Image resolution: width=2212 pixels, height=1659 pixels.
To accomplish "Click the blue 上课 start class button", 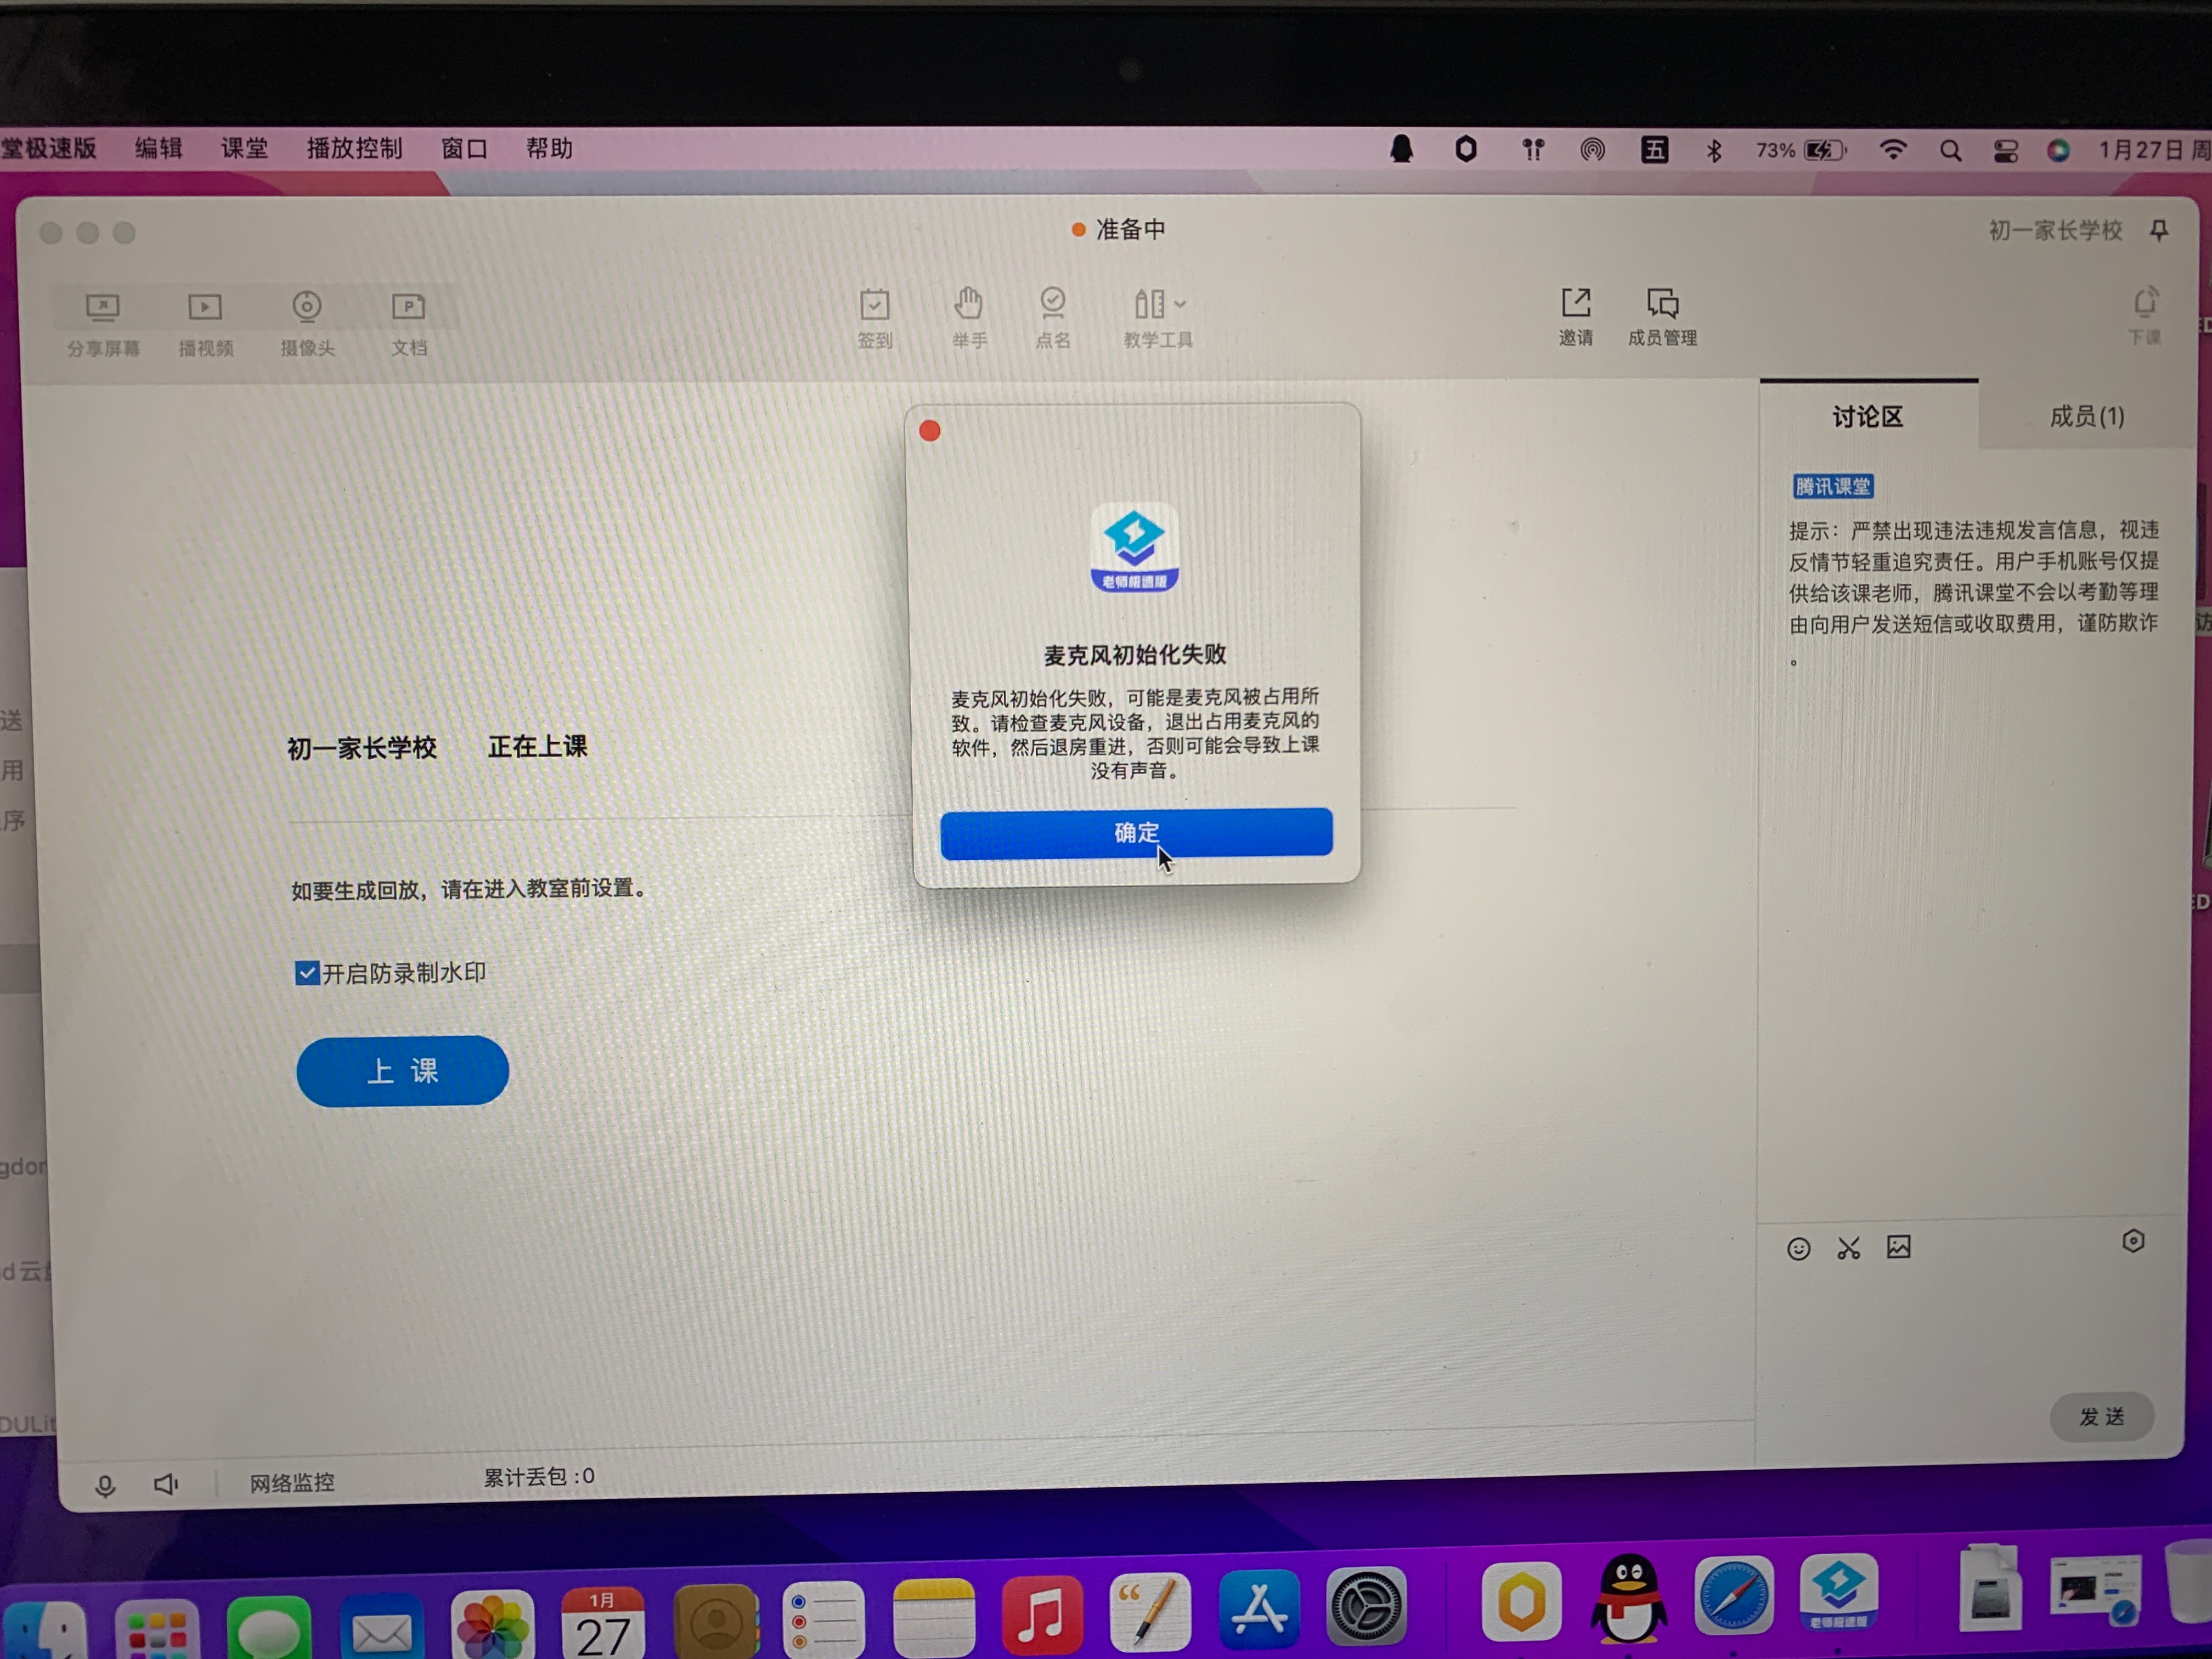I will 402,1071.
